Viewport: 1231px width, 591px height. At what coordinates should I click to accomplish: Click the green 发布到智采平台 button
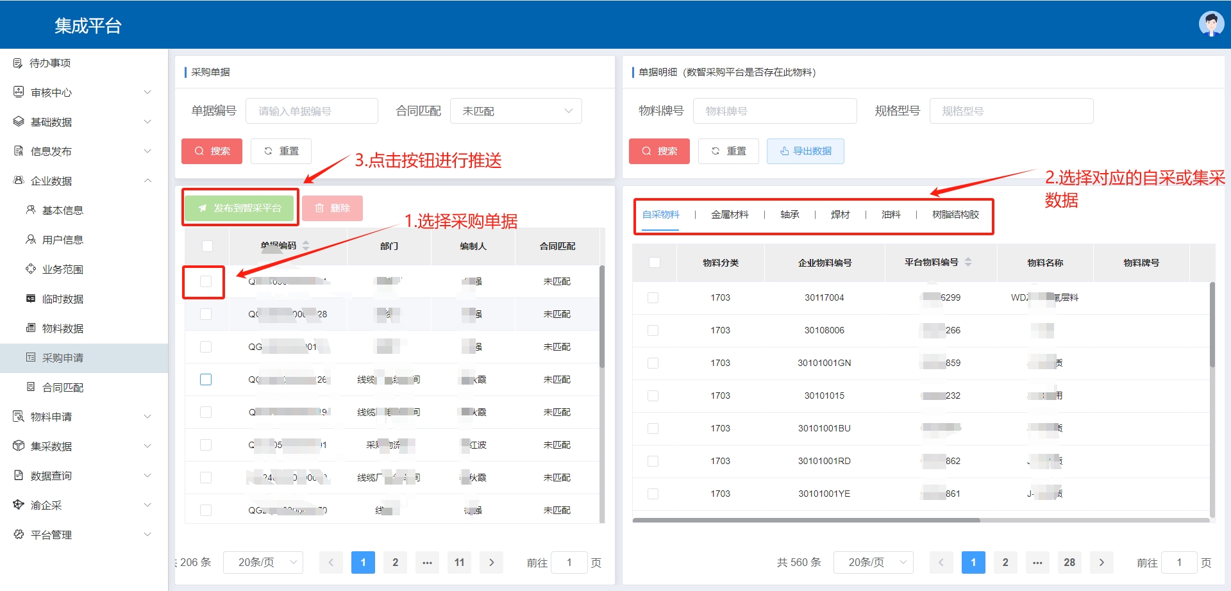tap(240, 208)
